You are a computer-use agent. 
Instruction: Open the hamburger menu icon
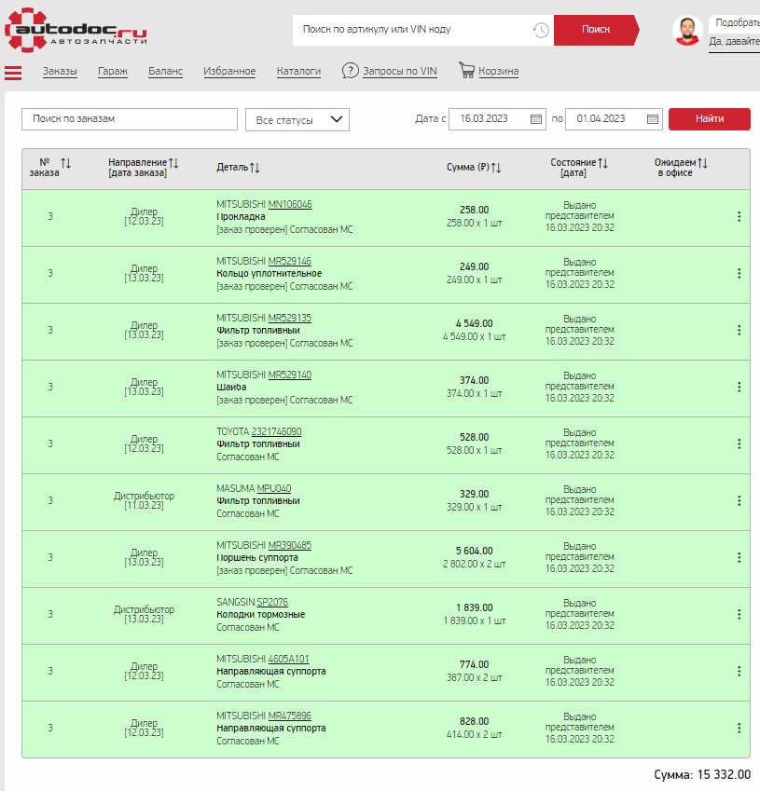pyautogui.click(x=13, y=73)
